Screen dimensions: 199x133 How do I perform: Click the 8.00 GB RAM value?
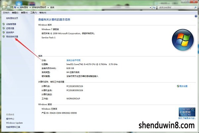70,68
